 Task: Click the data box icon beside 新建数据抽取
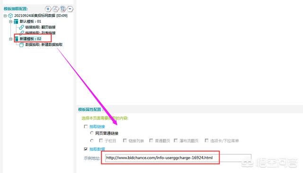21,45
